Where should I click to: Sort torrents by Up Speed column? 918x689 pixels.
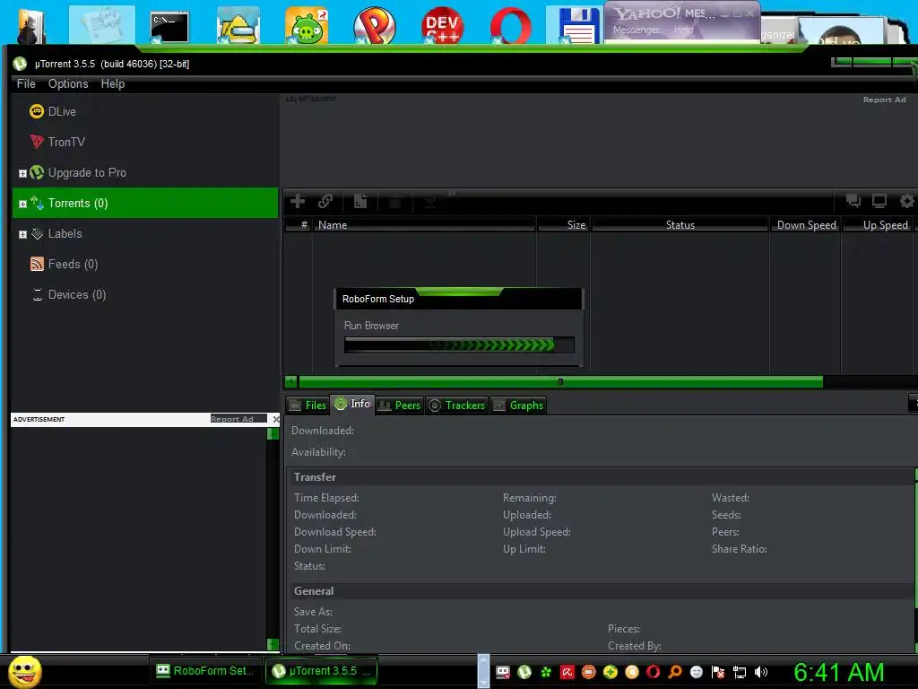point(879,224)
